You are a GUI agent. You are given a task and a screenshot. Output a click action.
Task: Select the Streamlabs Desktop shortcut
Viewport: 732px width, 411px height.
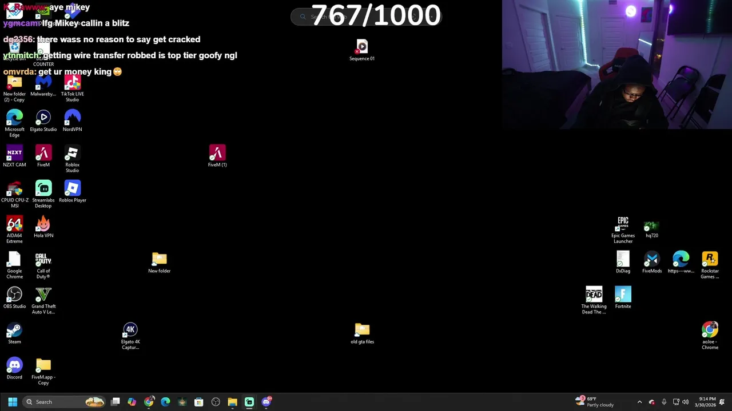coord(43,195)
